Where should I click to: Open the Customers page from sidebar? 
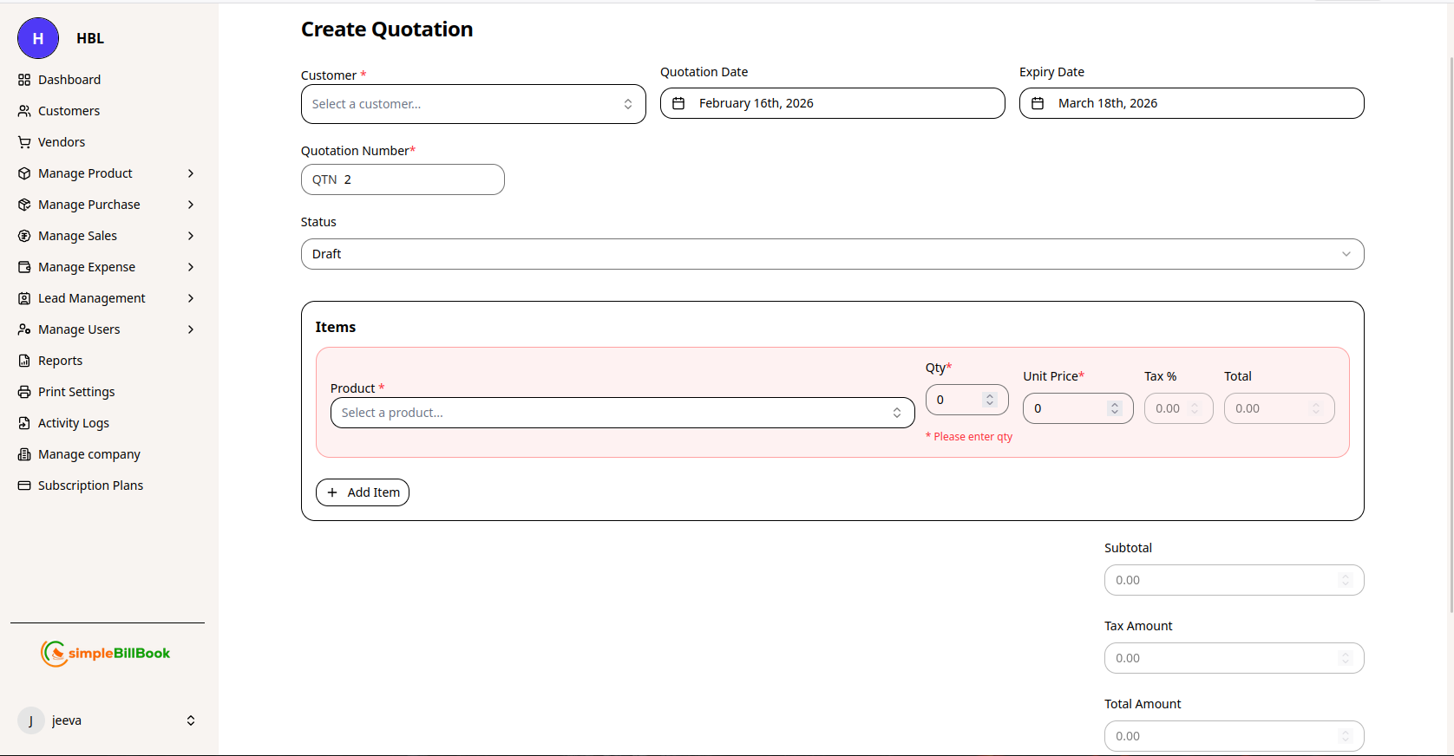(69, 111)
